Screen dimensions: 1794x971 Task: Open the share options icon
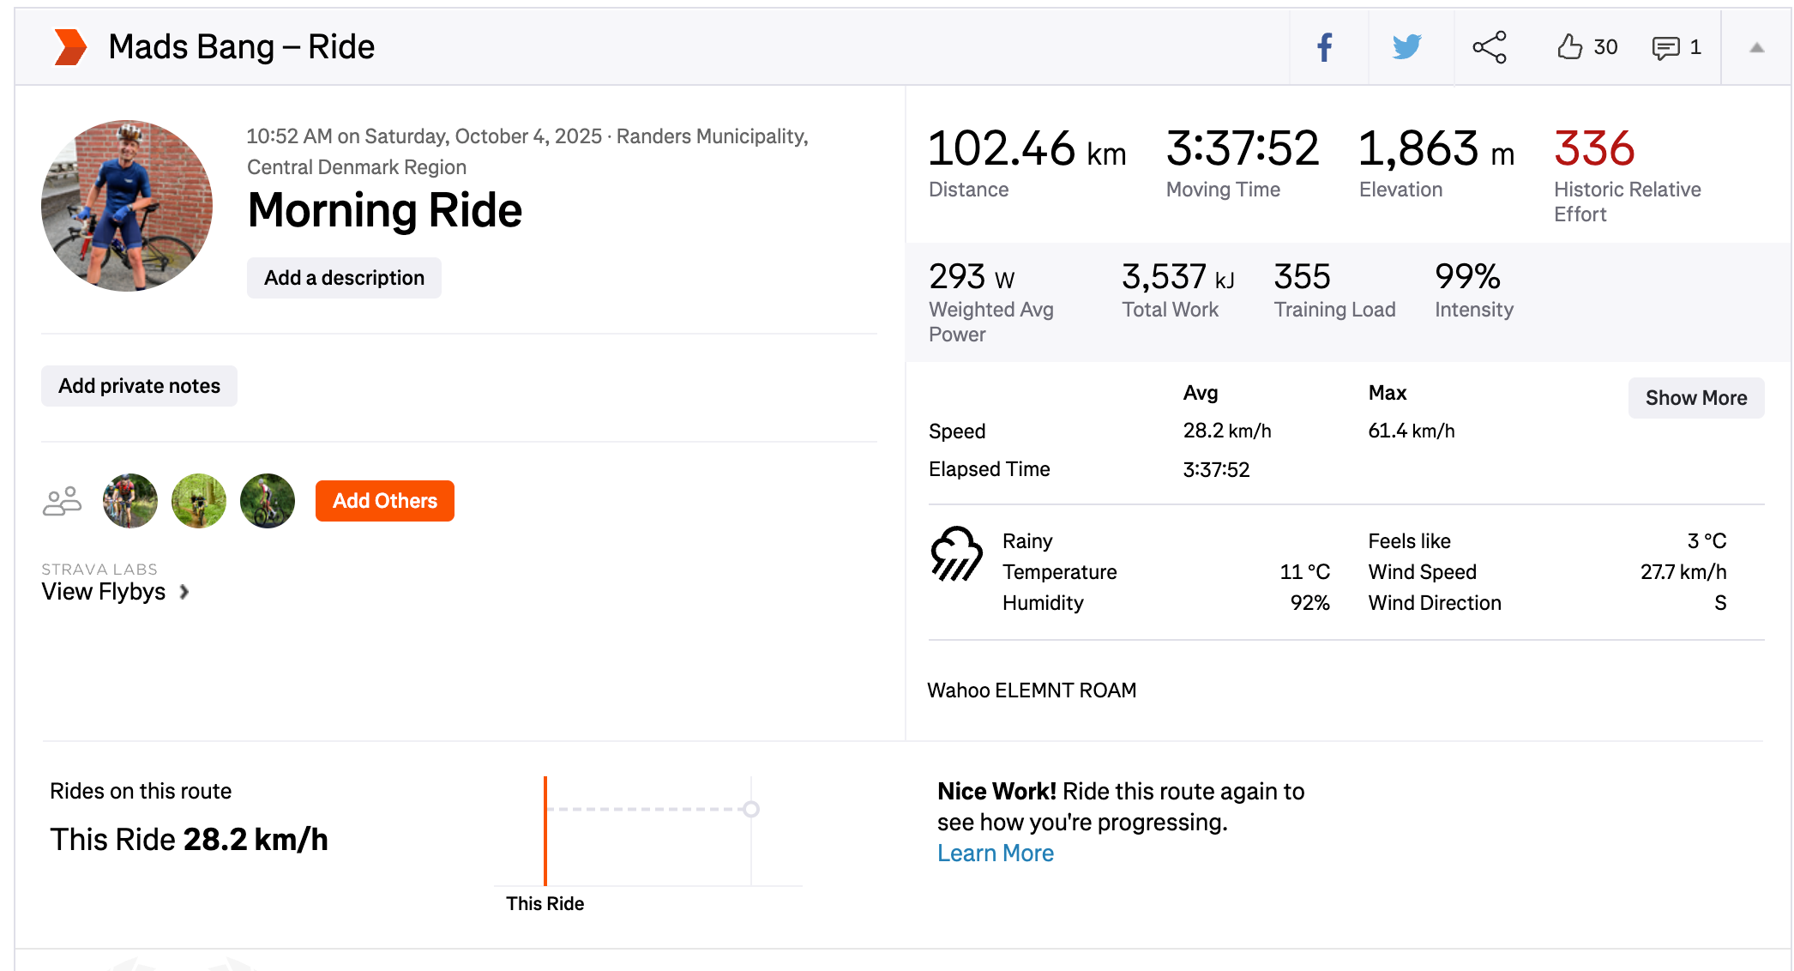point(1490,47)
